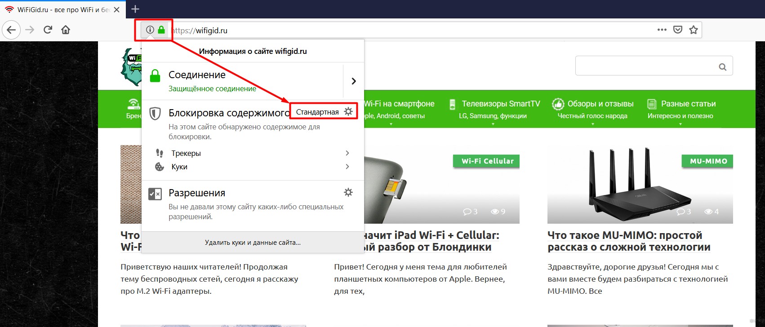Select the WiFiGid.ru browser tab
Viewport: 765px width, 327px height.
(62, 9)
